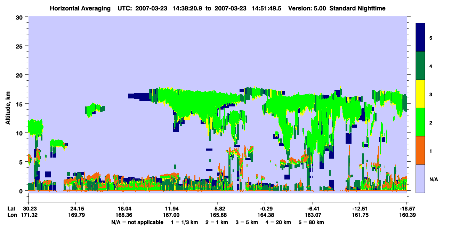The image size is (452, 232).
Task: Click the bright green colorbar segment labeled 2
Action: (x=420, y=122)
